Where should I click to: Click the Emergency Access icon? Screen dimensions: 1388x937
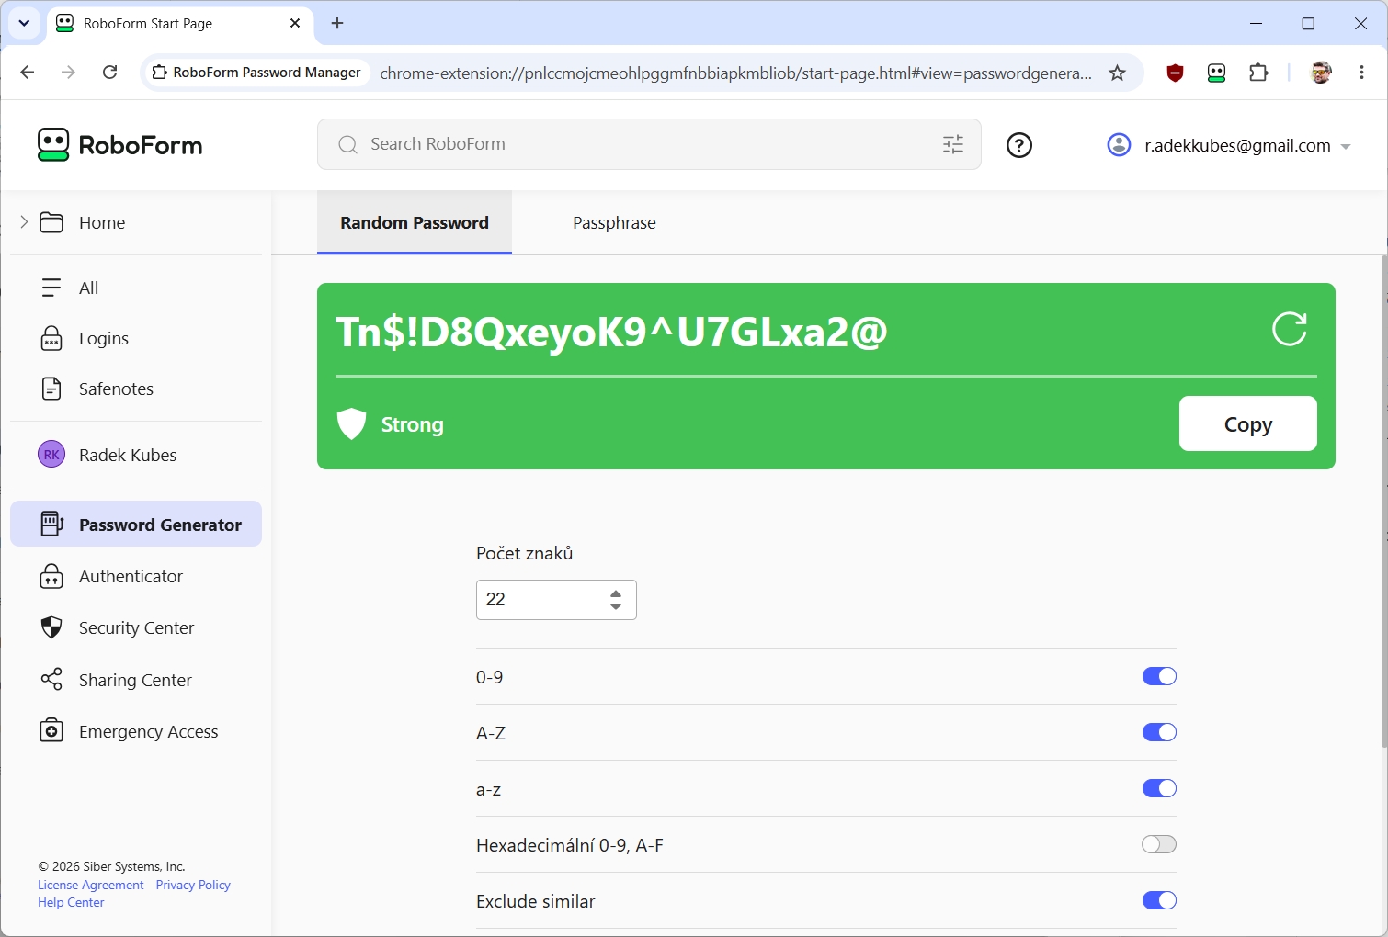(51, 731)
